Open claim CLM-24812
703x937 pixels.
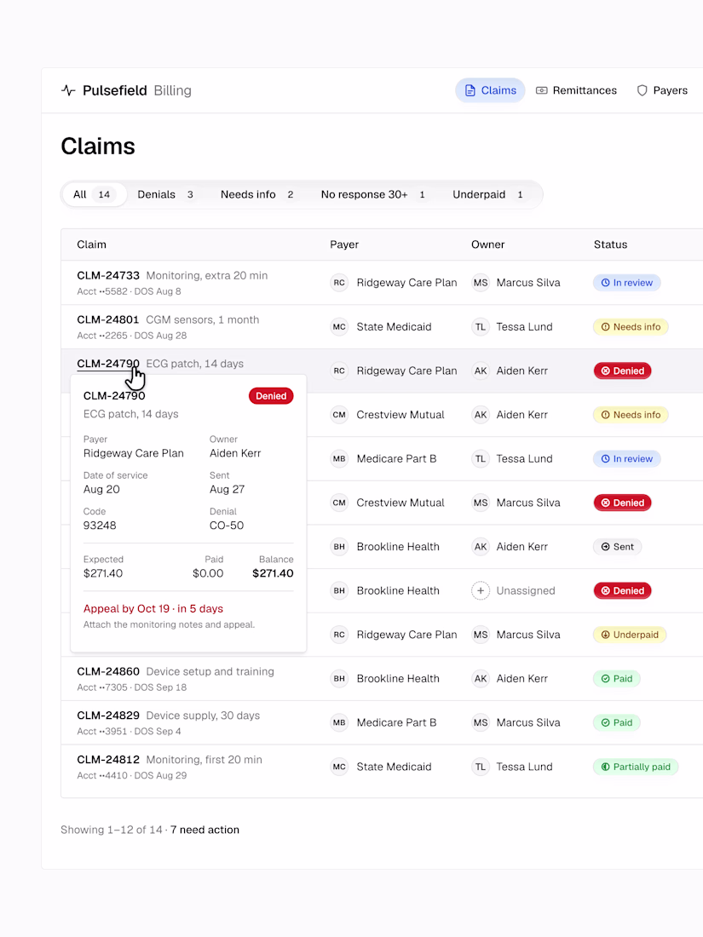(x=108, y=760)
